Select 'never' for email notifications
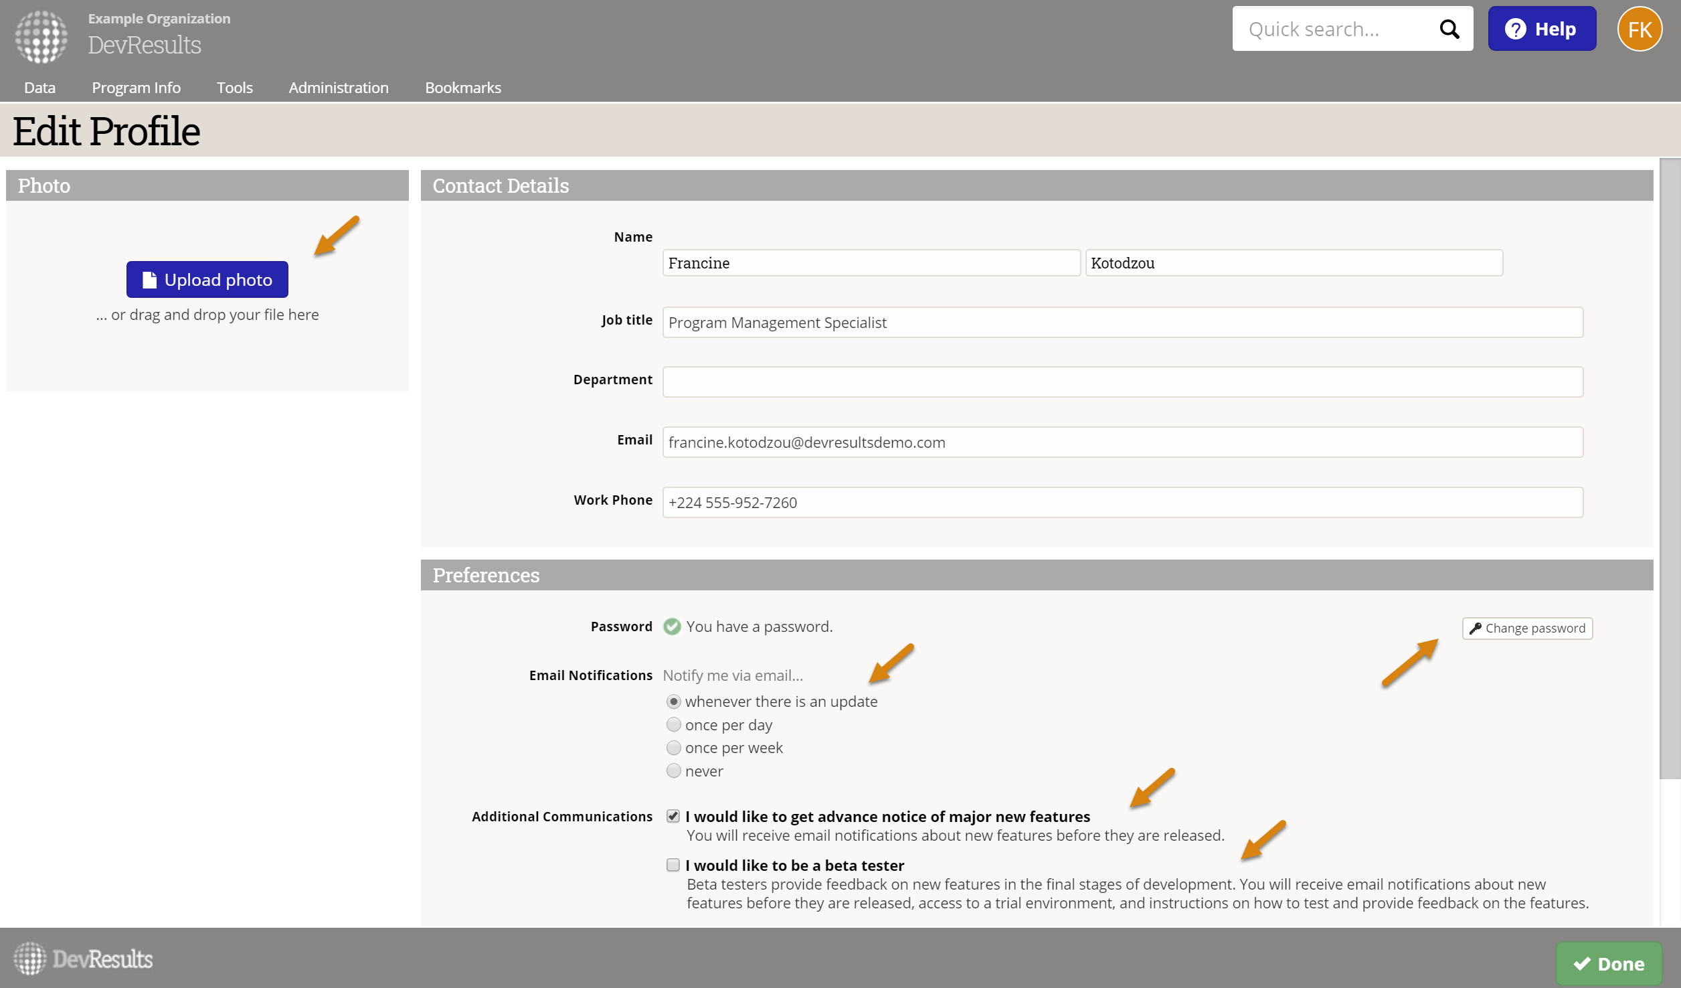 (x=673, y=771)
